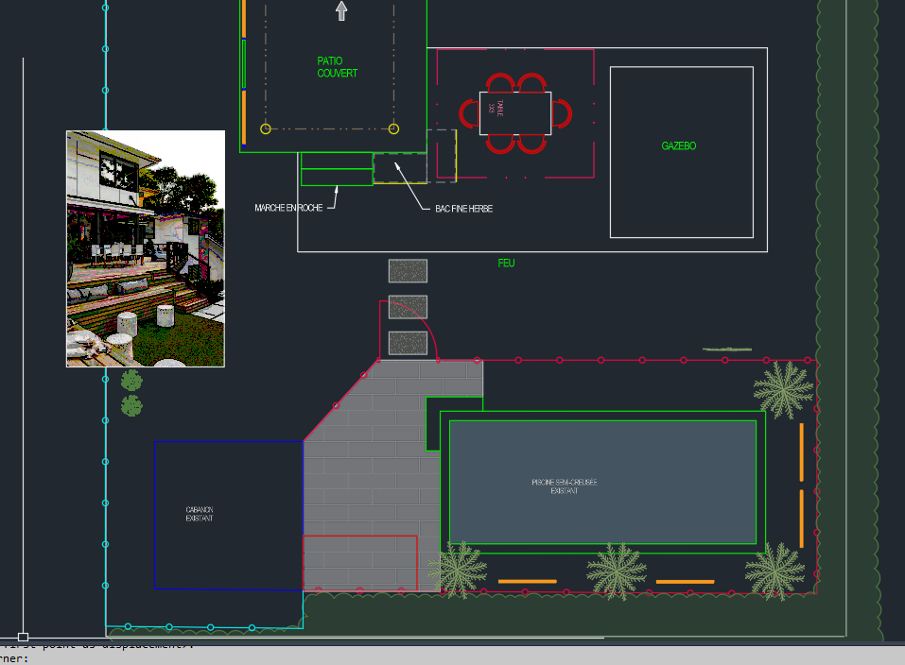
Task: Open the backyard reference photo image
Action: pos(146,248)
